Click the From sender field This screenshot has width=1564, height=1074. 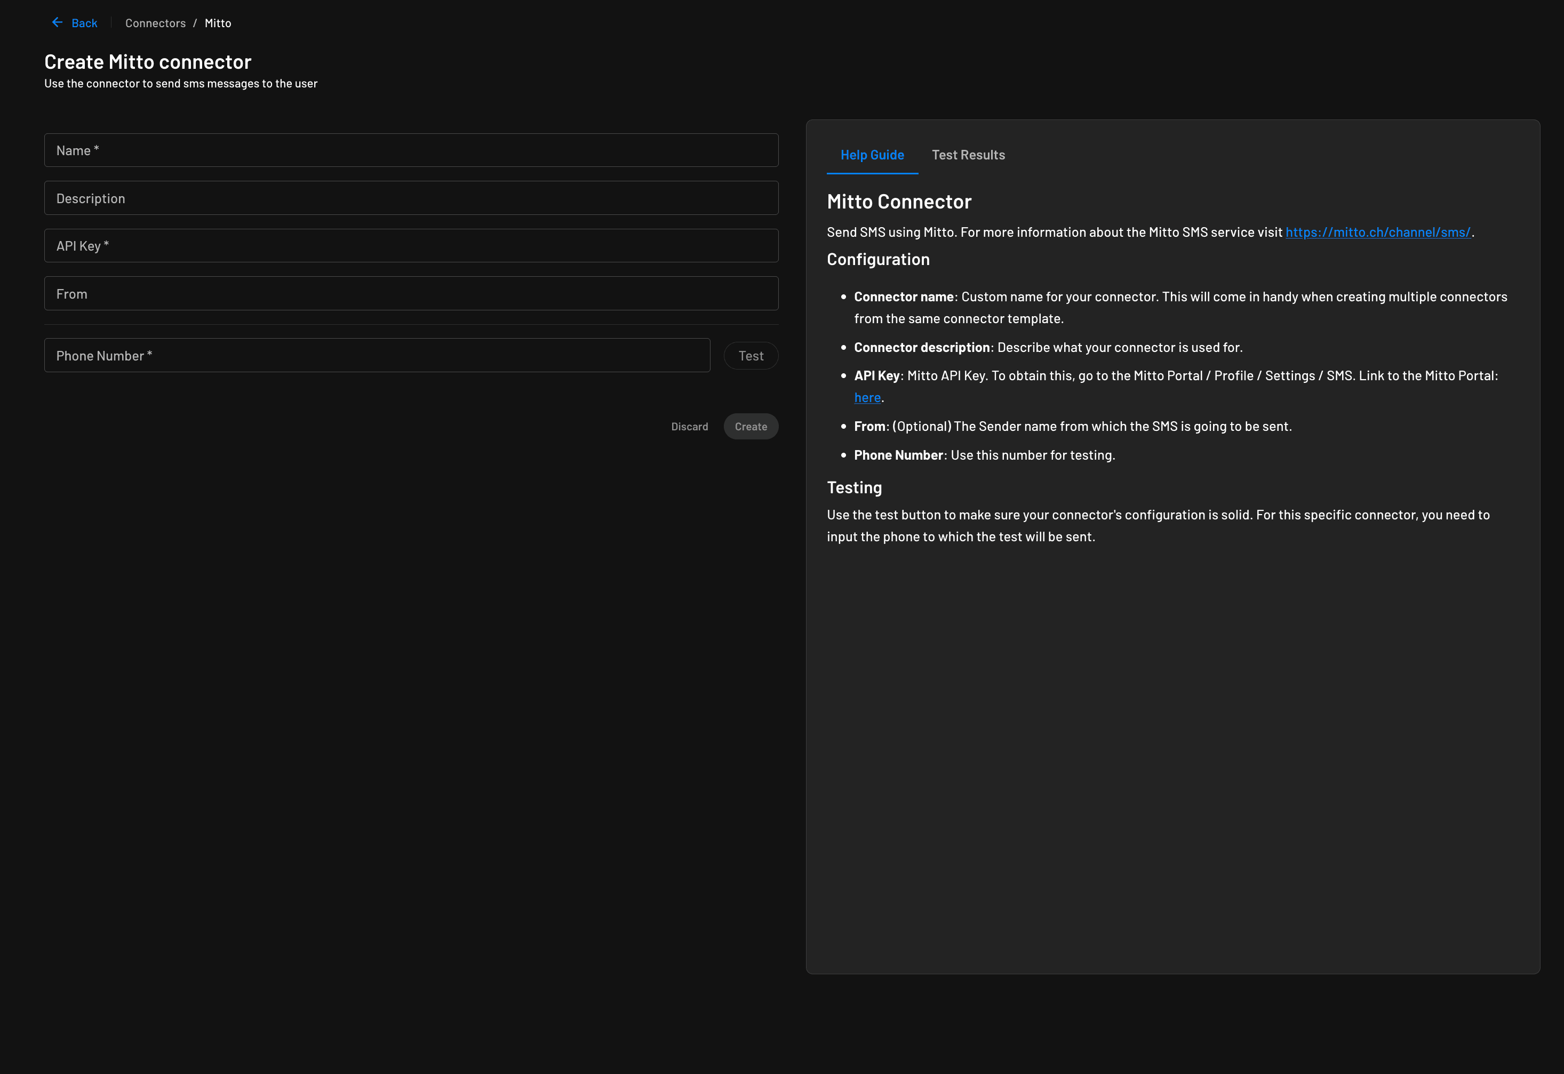(411, 293)
